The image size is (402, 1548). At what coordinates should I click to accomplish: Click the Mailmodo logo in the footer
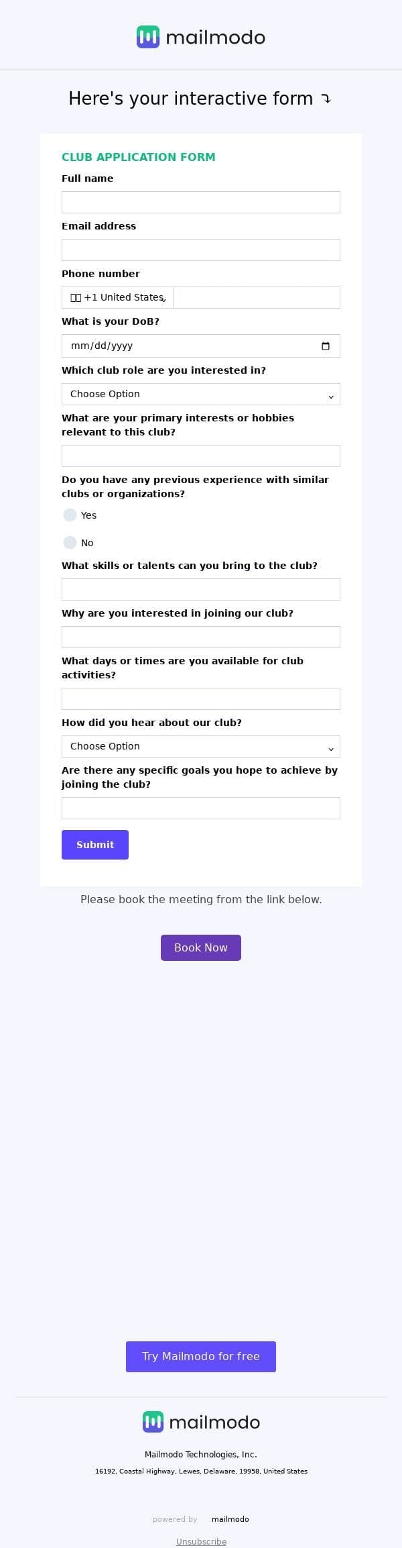click(x=201, y=1422)
